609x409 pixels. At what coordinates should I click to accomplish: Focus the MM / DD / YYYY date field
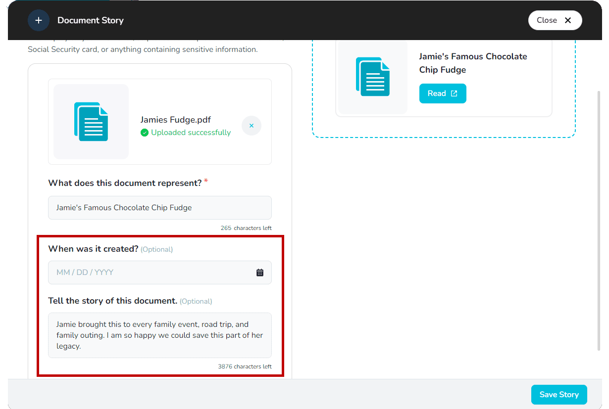tap(149, 273)
